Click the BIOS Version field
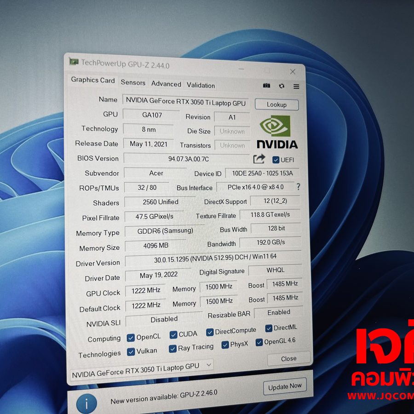Viewport: 414px width, 414px height. click(x=187, y=159)
